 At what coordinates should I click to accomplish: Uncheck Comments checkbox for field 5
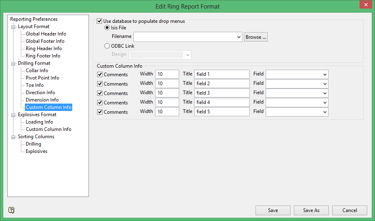click(100, 112)
